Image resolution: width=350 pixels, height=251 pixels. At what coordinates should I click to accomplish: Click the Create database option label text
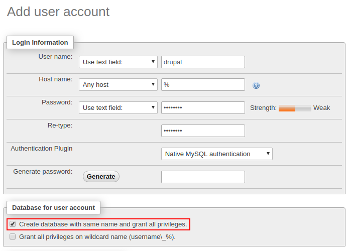tap(103, 224)
